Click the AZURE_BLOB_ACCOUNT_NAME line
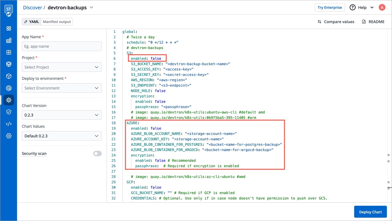The image size is (392, 221). pyautogui.click(x=184, y=134)
